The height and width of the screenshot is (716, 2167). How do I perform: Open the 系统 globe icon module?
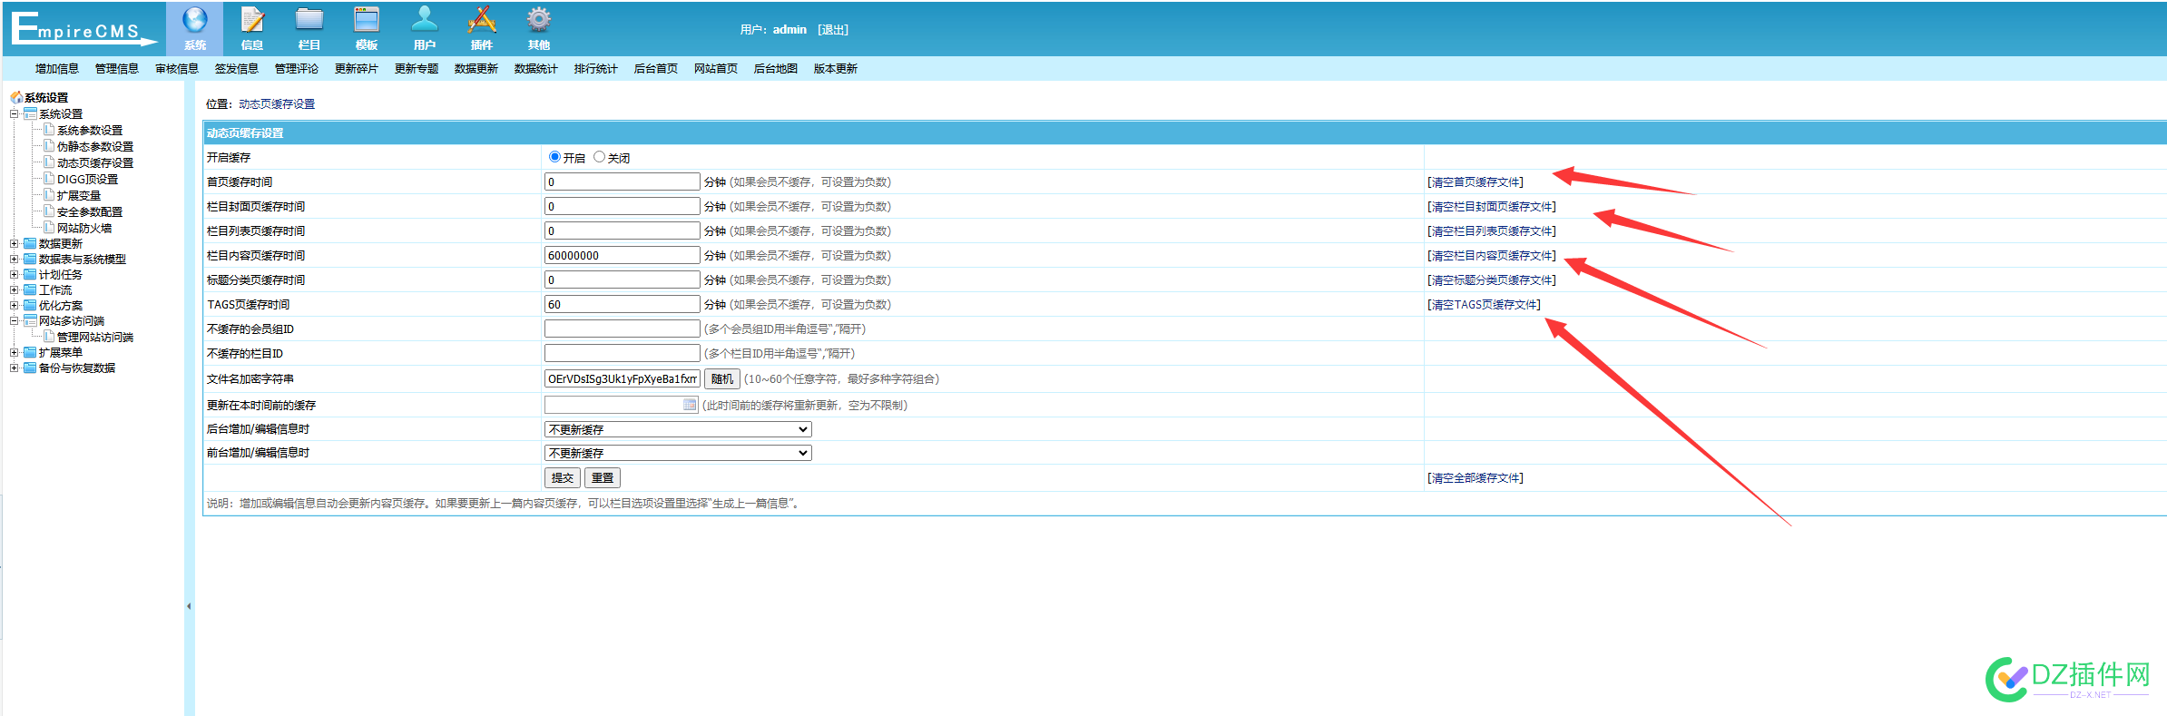coord(195,20)
